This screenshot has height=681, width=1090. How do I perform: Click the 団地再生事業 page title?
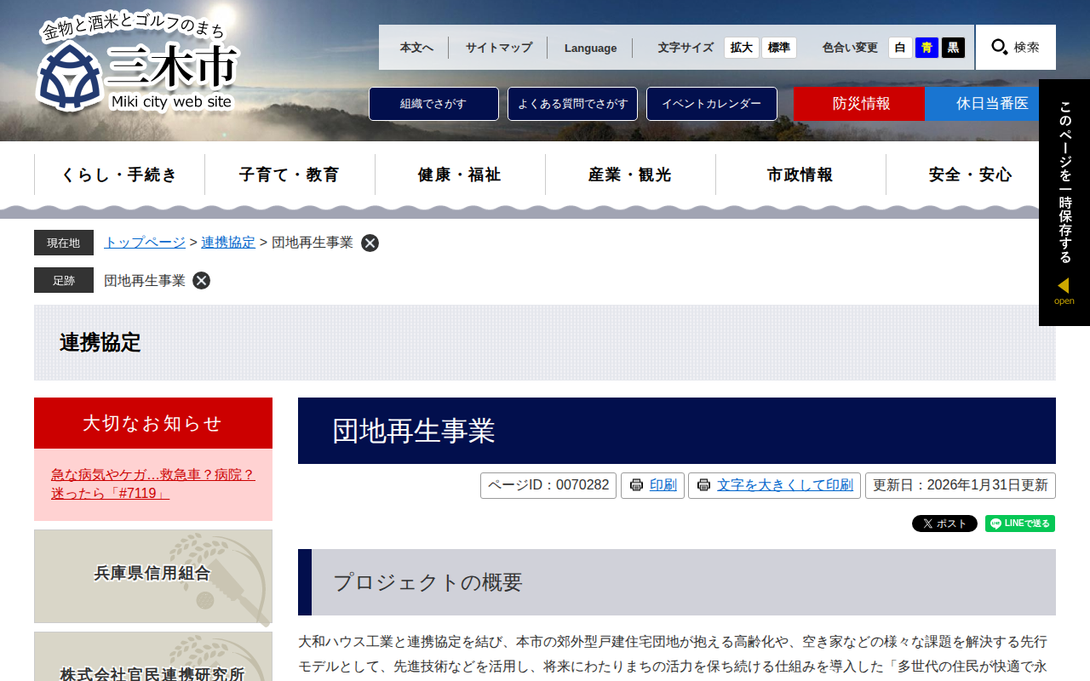677,431
